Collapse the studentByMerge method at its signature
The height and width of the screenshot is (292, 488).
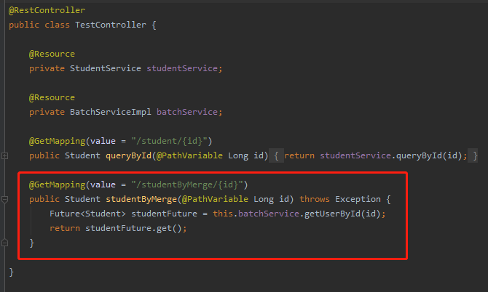tap(4, 200)
